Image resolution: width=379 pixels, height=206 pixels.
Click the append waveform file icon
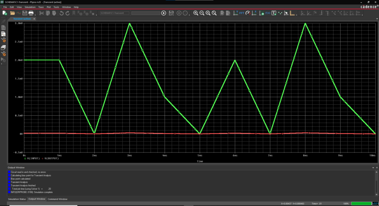[x=19, y=13]
